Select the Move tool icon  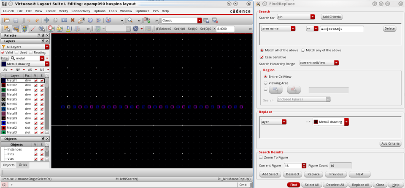[x=47, y=20]
